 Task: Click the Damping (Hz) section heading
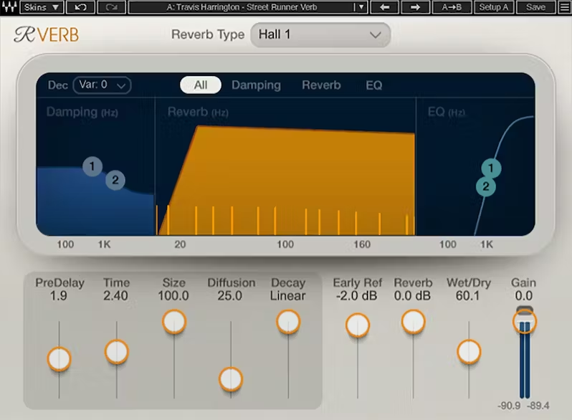(x=82, y=112)
